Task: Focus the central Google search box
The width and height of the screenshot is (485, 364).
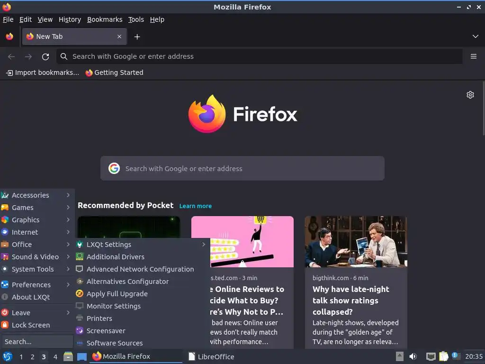Action: point(242,168)
